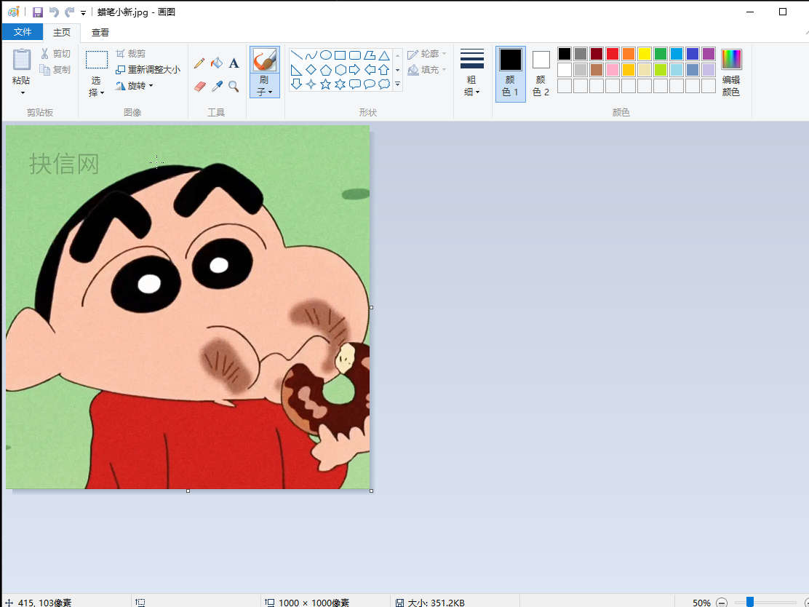Click the 编辑颜色 edit colors button

tap(731, 74)
